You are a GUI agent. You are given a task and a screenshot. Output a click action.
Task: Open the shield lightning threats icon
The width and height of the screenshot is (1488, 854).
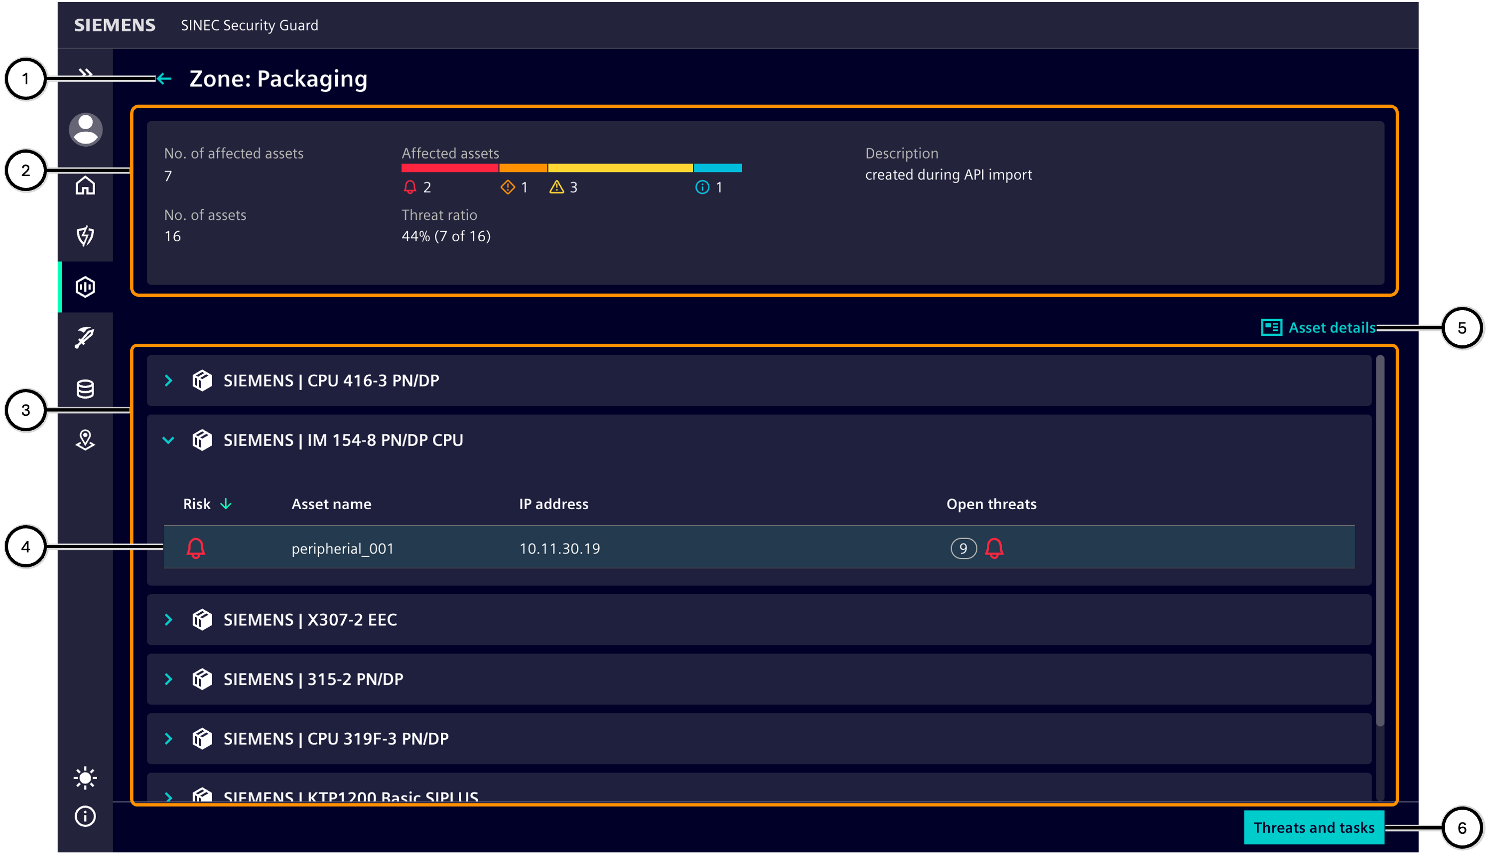point(85,236)
